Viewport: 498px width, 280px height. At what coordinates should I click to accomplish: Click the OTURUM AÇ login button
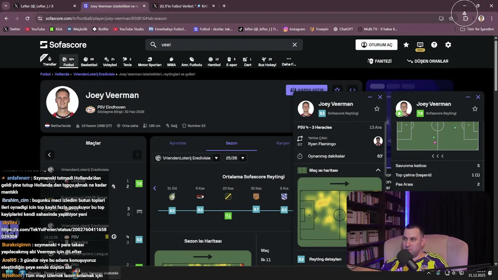coord(376,45)
